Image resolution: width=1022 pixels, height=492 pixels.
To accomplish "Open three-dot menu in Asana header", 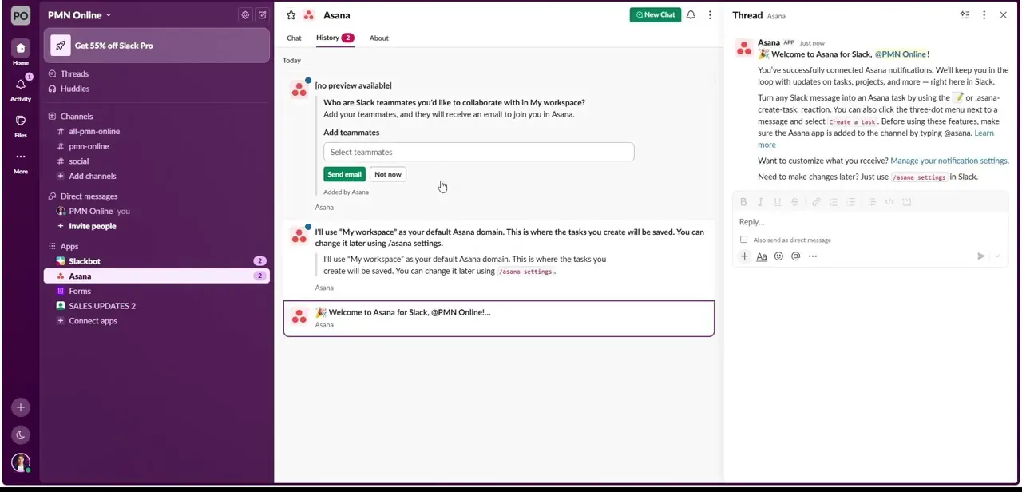I will tap(710, 14).
